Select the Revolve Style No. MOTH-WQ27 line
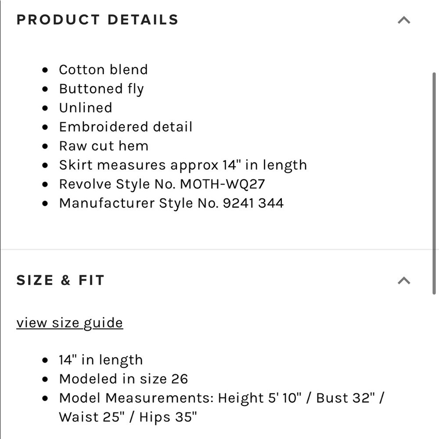The image size is (439, 439). point(162,184)
